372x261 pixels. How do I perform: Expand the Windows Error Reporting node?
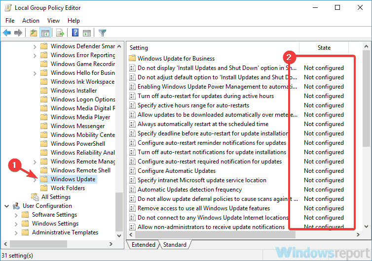pyautogui.click(x=35, y=56)
